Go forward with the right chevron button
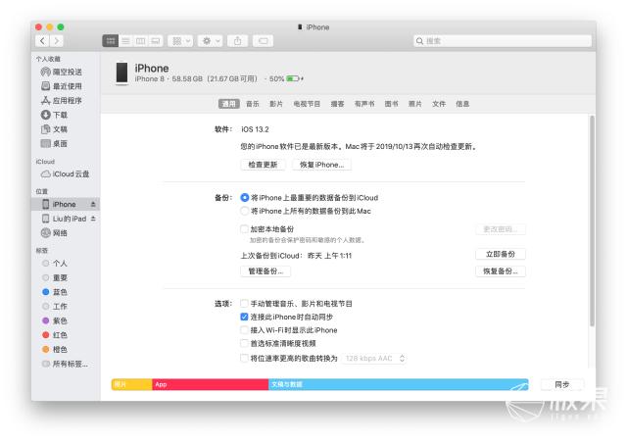627x442 pixels. tap(57, 41)
